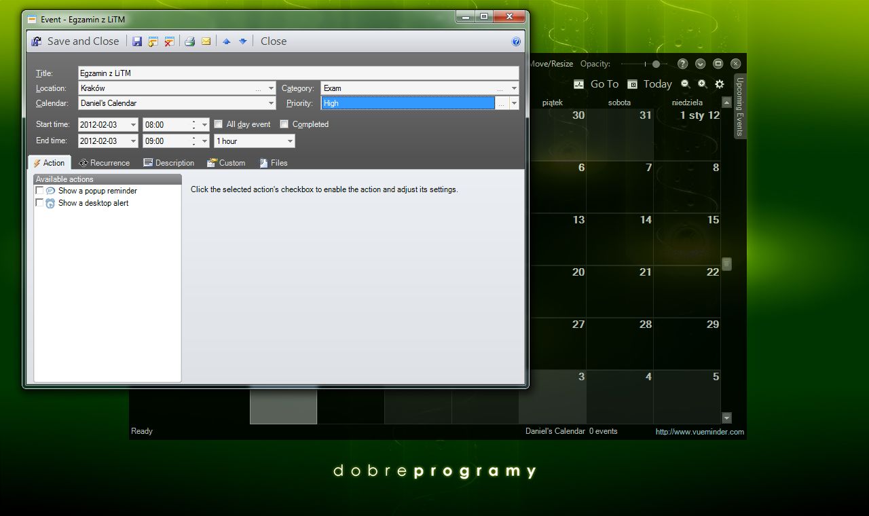Select calendar day 14

coord(620,239)
